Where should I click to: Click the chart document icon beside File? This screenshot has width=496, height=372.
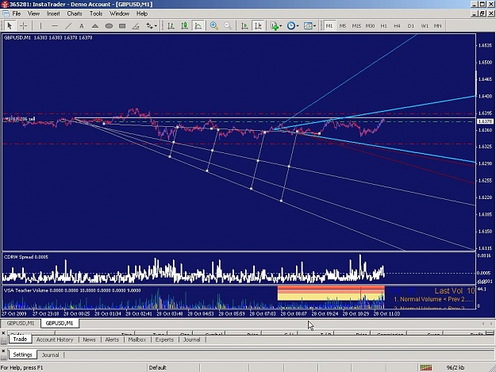point(6,13)
